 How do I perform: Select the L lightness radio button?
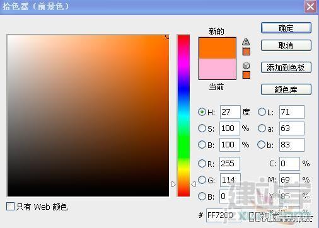(x=262, y=111)
